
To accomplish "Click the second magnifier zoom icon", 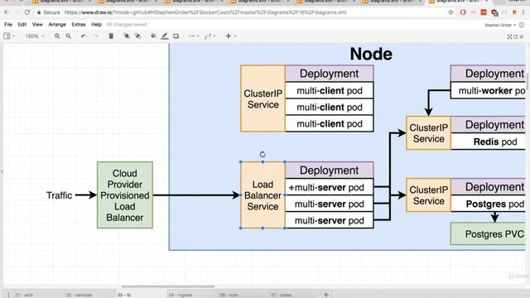I will 68,36.
